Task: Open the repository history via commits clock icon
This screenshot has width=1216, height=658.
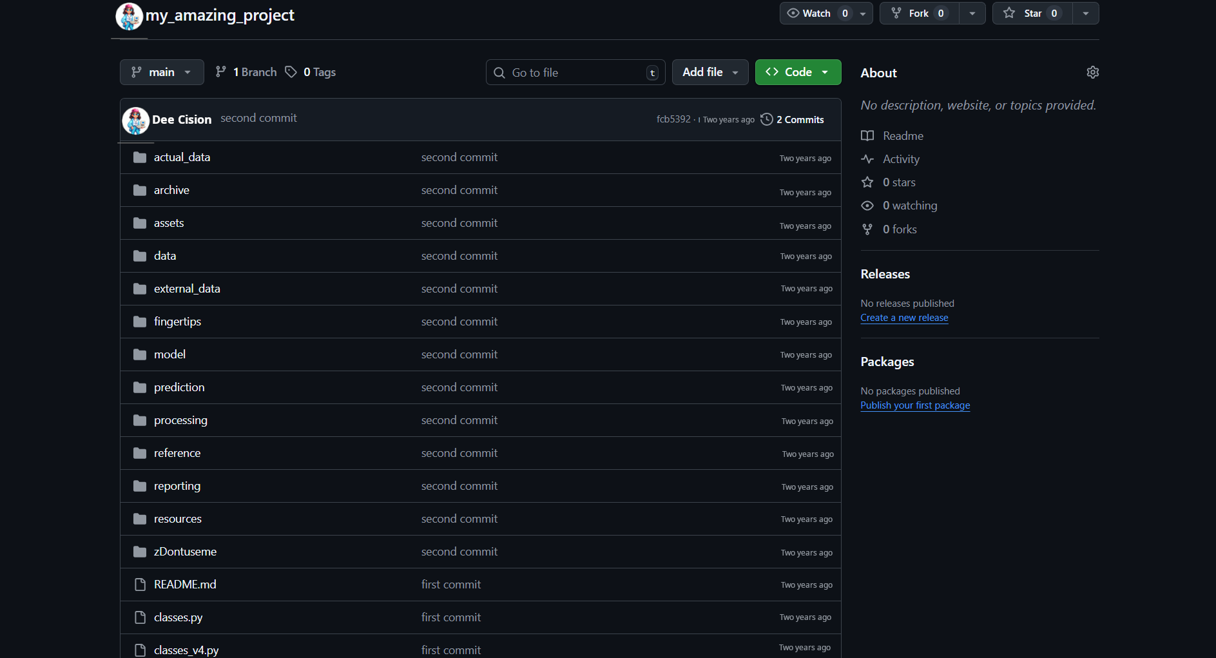Action: click(766, 119)
